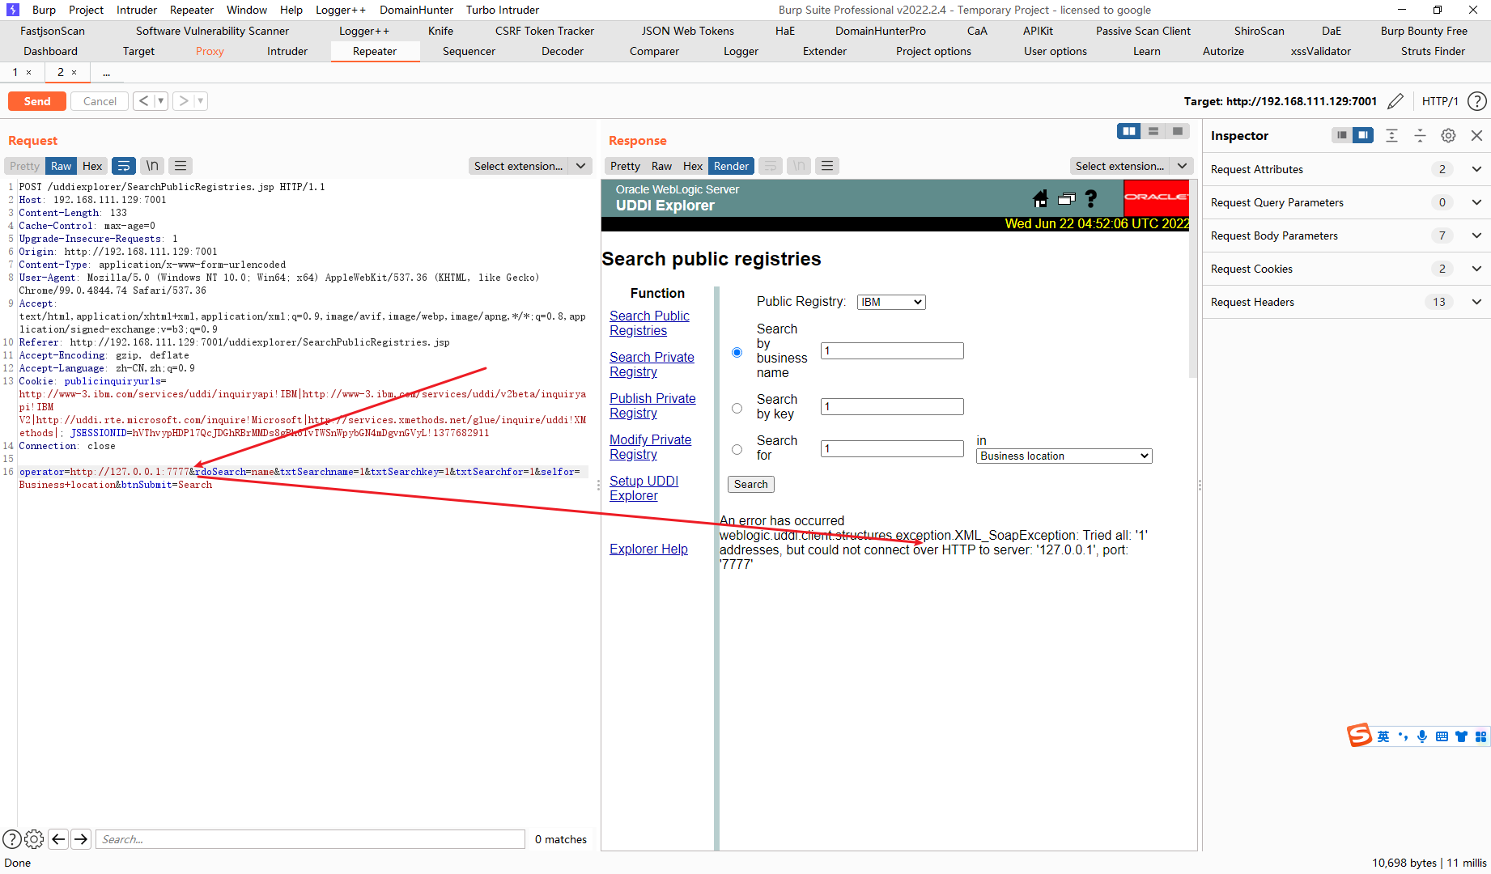Open the Project menu
1491x874 pixels.
click(86, 10)
